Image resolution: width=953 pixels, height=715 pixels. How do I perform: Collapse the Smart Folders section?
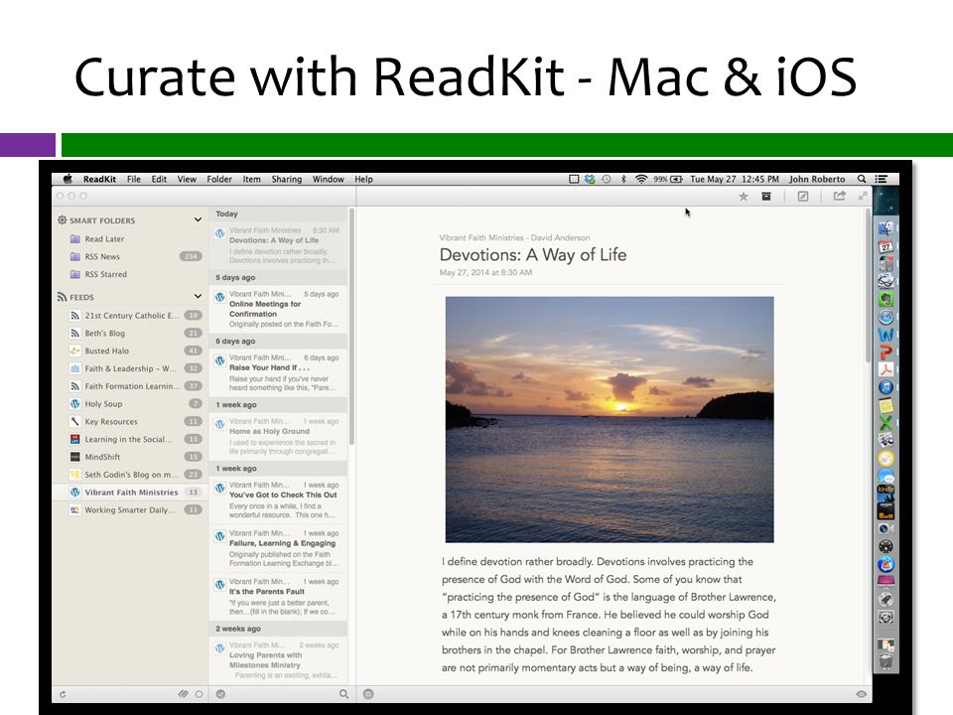tap(198, 219)
